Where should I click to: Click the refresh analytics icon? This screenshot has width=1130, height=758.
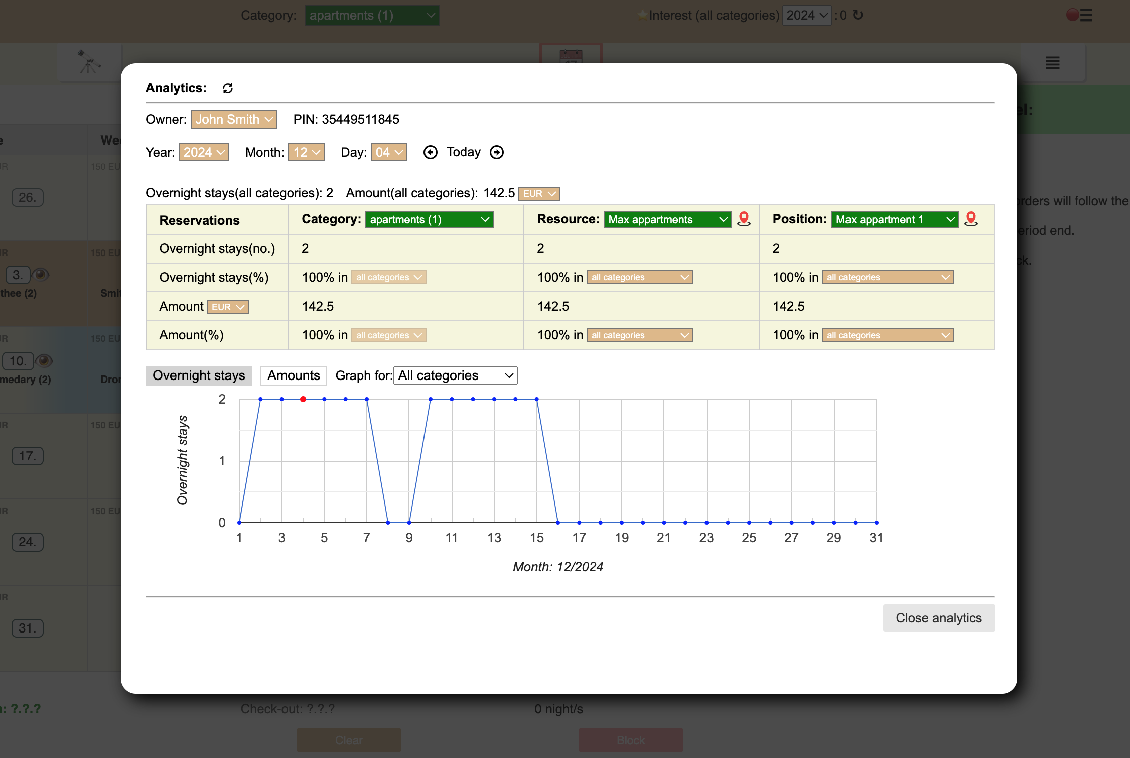point(228,88)
